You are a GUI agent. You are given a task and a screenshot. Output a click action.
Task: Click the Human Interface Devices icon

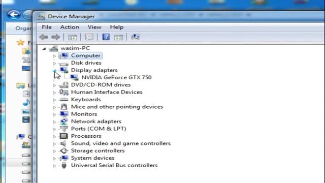tap(64, 92)
